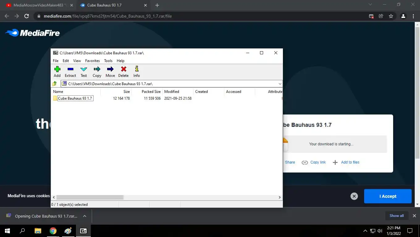
Task: Click the Paint taskbar icon
Action: click(68, 231)
